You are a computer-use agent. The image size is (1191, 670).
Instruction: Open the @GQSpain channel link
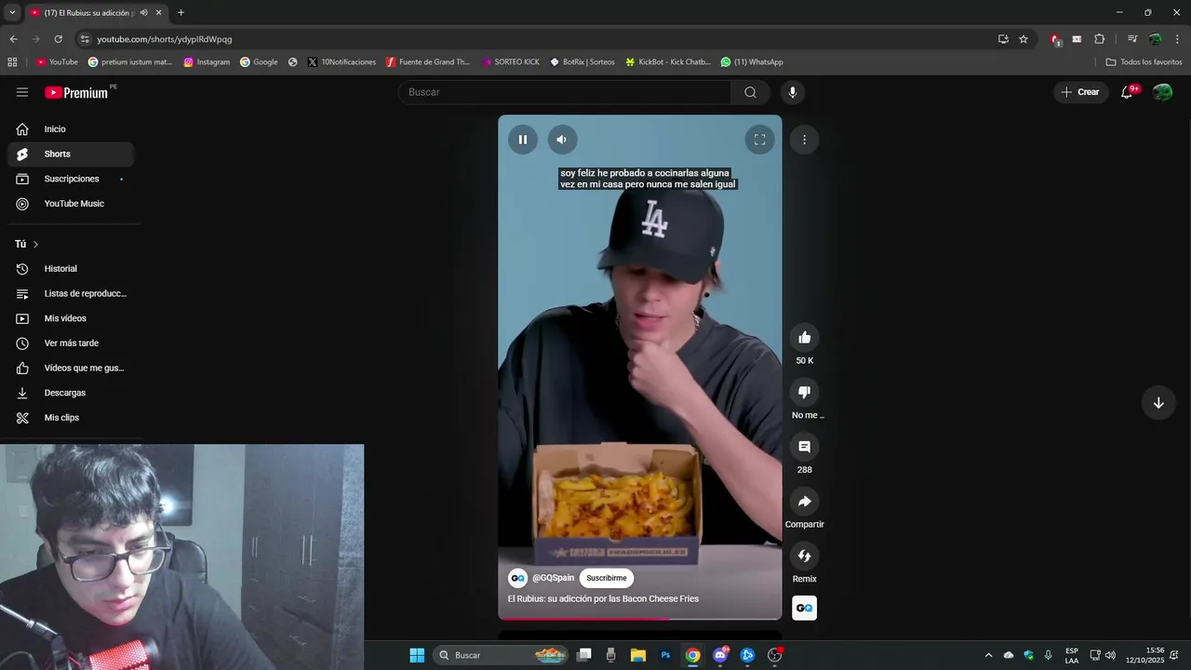point(554,578)
